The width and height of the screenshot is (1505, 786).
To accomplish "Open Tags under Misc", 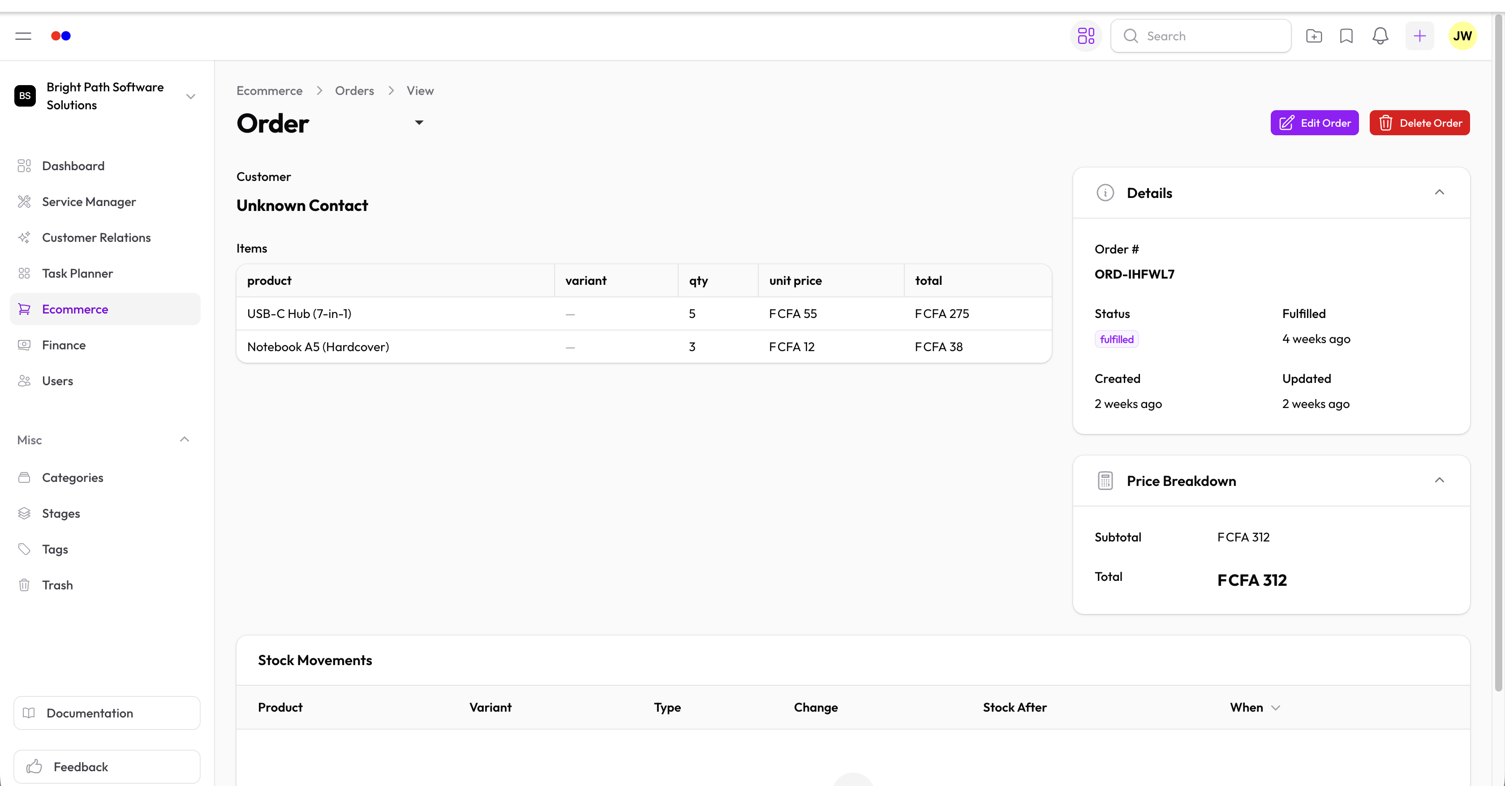I will click(x=105, y=549).
